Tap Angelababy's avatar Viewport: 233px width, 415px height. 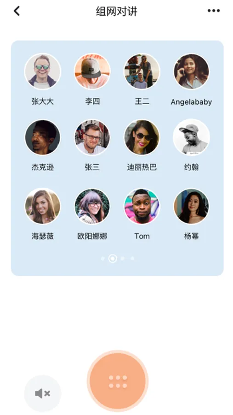[x=191, y=71]
